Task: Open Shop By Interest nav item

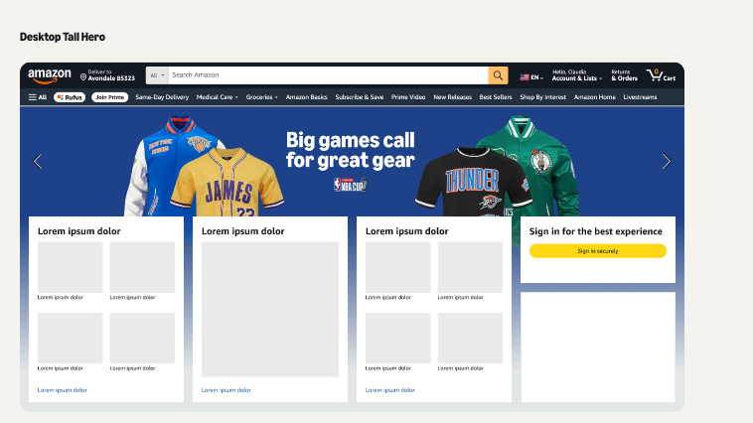Action: 542,97
